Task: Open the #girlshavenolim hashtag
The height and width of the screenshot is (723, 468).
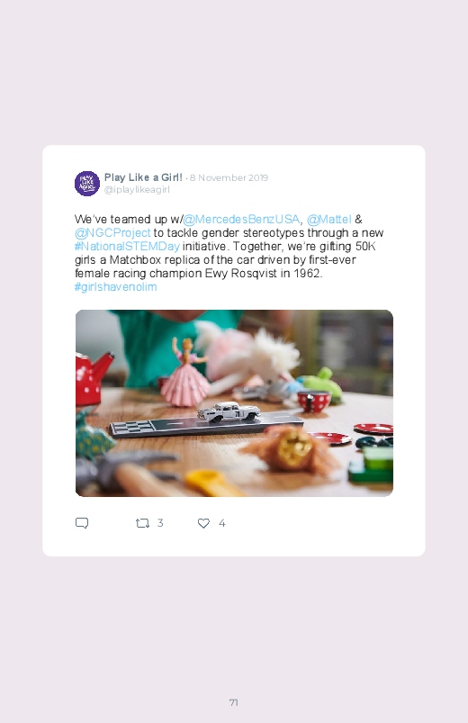Action: pos(116,287)
